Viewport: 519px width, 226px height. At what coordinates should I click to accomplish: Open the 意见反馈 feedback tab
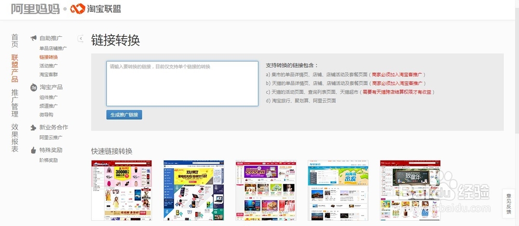[x=509, y=204]
